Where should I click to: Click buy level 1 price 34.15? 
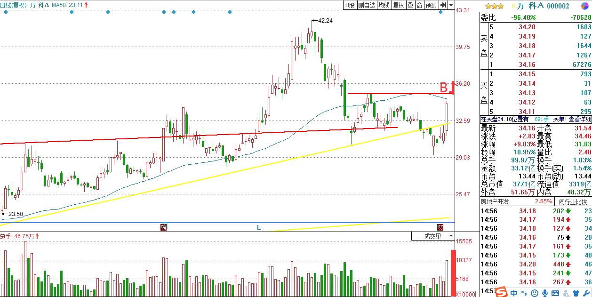tap(527, 74)
